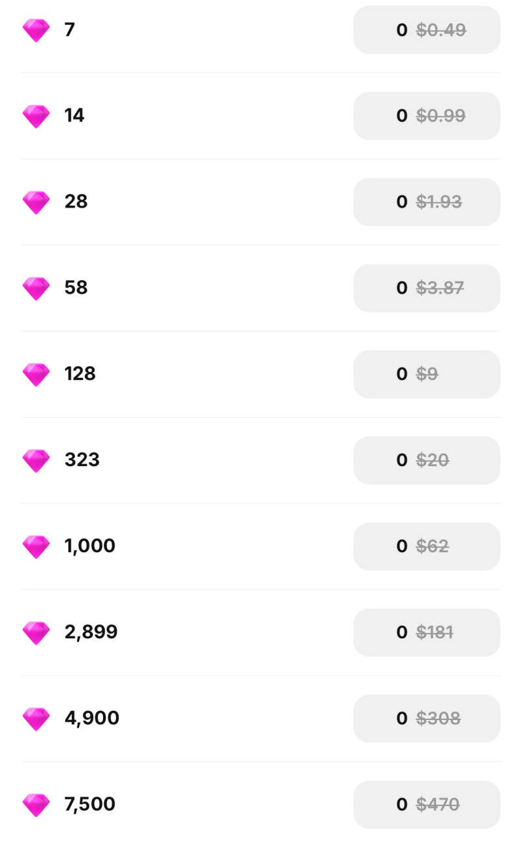Claim 323 gems via $20 button
This screenshot has height=844, width=522.
click(x=427, y=461)
